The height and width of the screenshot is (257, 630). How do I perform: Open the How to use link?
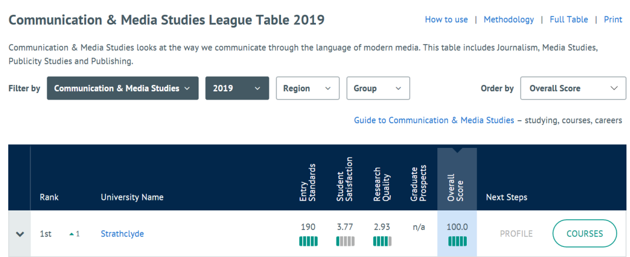pyautogui.click(x=446, y=19)
